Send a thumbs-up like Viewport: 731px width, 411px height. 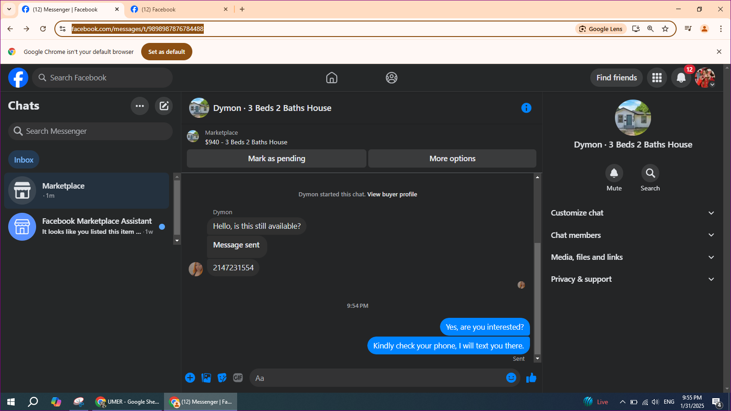pyautogui.click(x=531, y=378)
